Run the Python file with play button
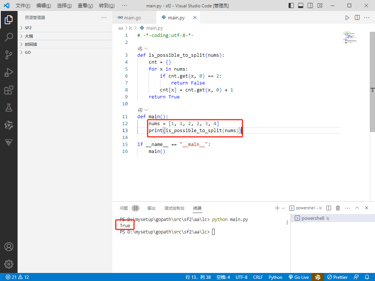 [347, 18]
